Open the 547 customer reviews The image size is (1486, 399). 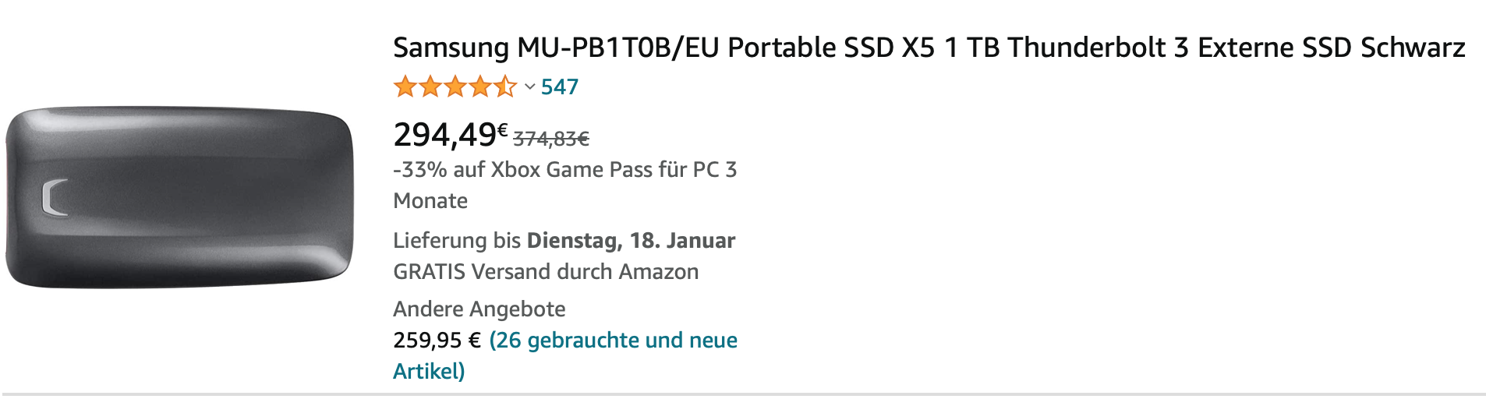(x=560, y=87)
